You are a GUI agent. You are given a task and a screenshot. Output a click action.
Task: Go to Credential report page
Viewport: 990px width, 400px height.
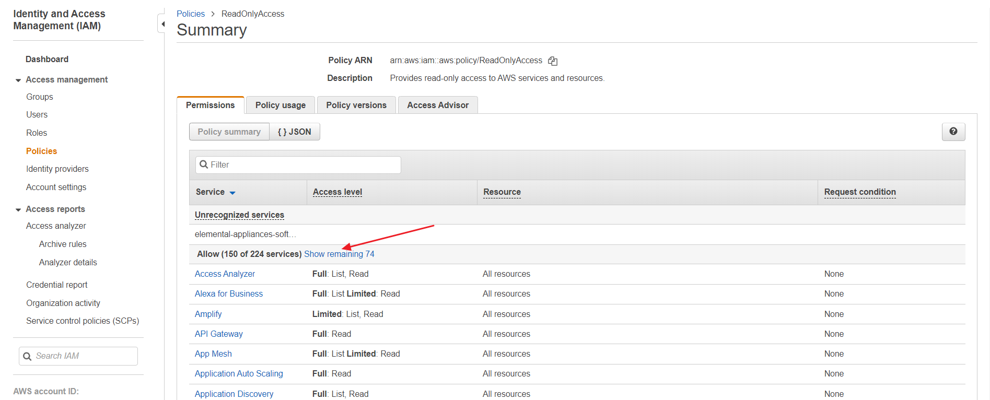[57, 285]
